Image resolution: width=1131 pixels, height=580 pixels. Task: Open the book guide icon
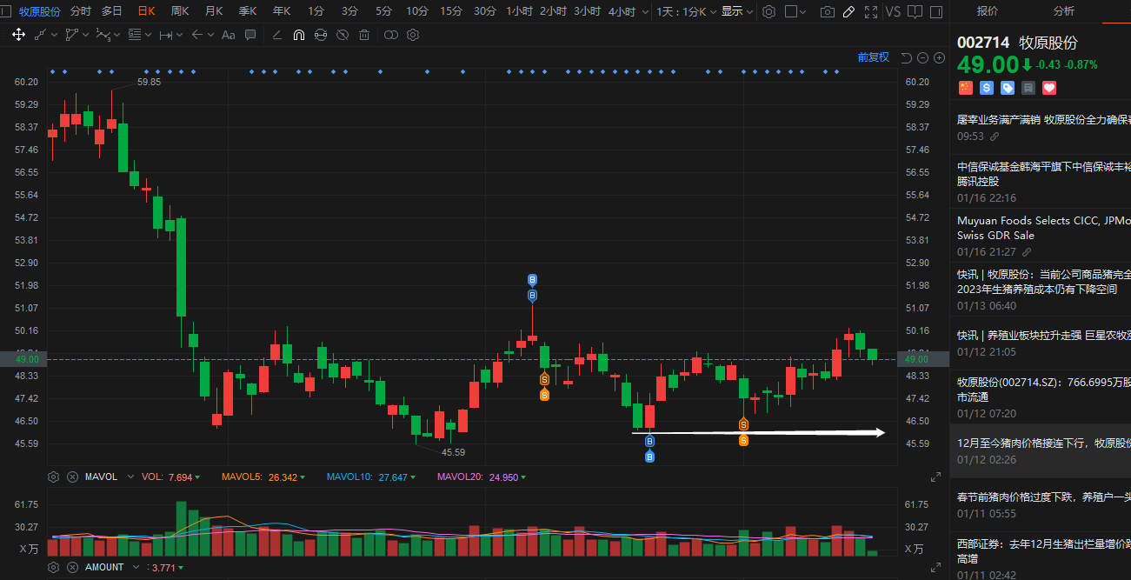tap(914, 11)
